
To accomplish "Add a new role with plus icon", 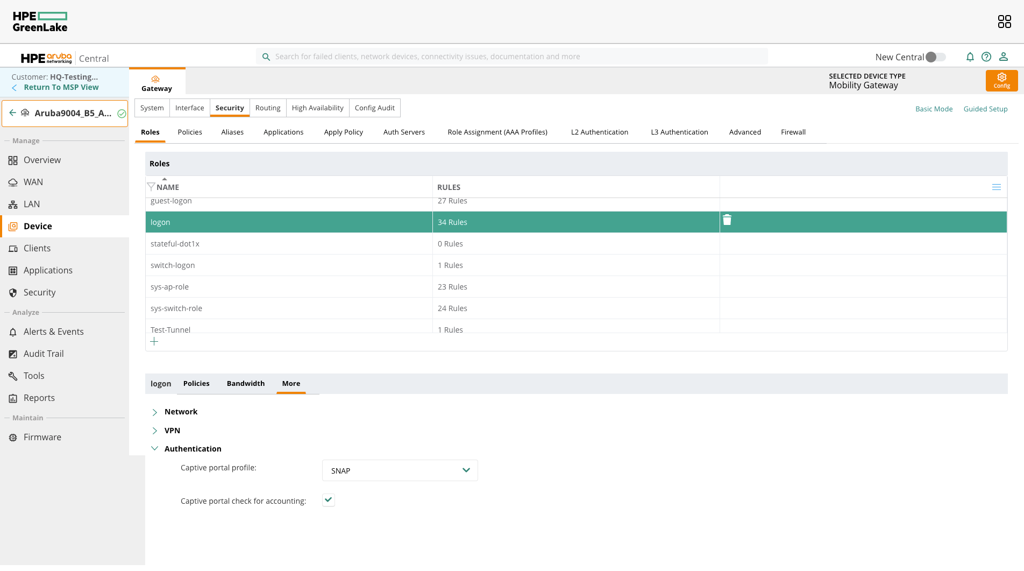I will tap(154, 342).
